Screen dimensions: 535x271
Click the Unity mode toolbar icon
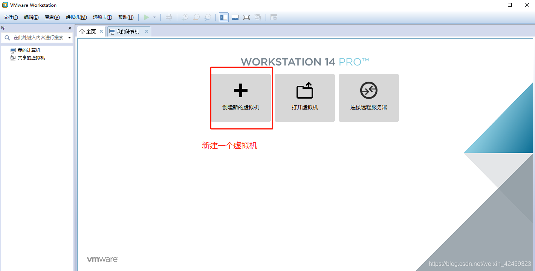pyautogui.click(x=258, y=17)
